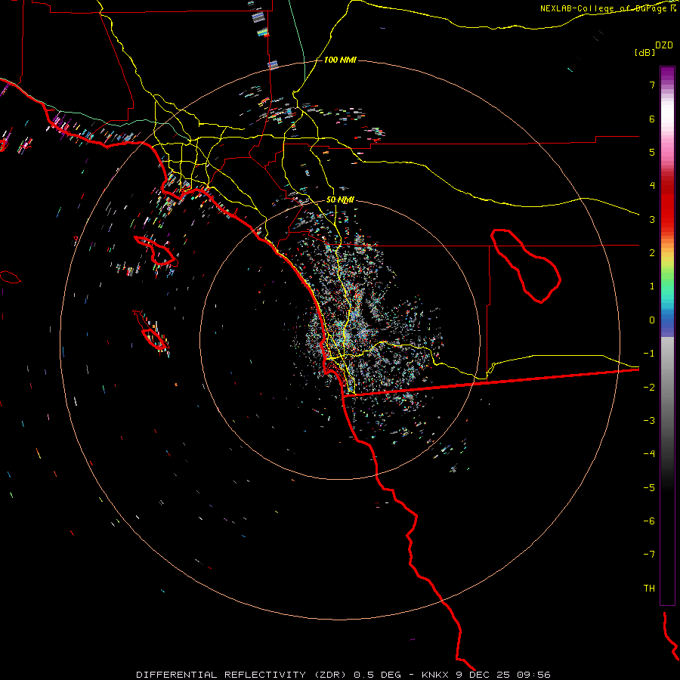
Task: Click the 7 value on the color scale
Action: point(652,85)
